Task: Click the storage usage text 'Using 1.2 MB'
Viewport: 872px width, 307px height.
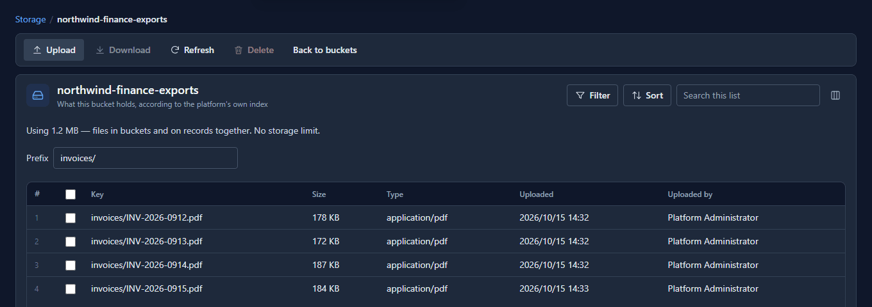Action: (52, 130)
